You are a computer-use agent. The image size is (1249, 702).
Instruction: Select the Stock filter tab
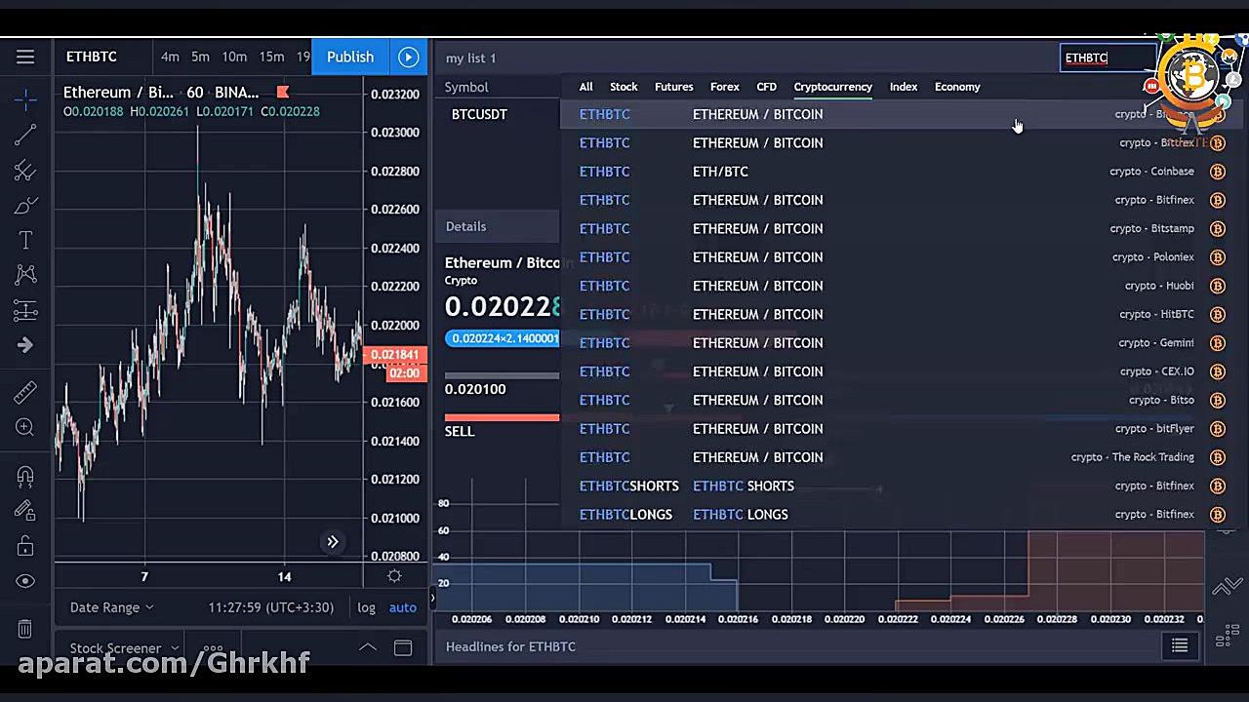click(x=624, y=87)
